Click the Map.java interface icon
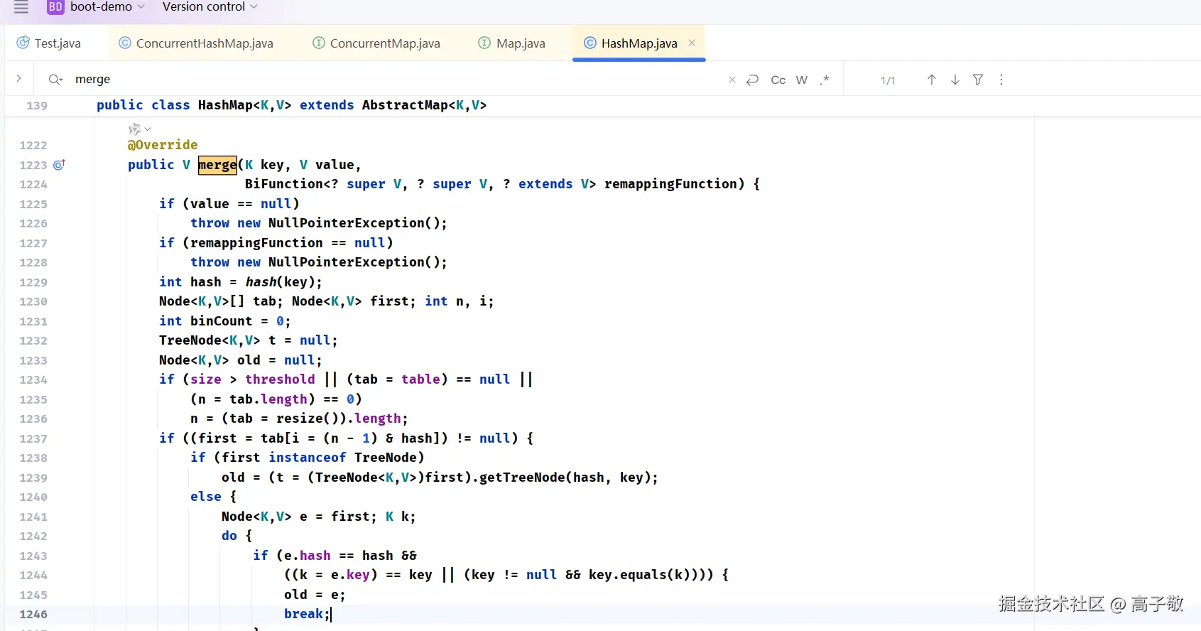This screenshot has height=631, width=1201. click(x=484, y=43)
